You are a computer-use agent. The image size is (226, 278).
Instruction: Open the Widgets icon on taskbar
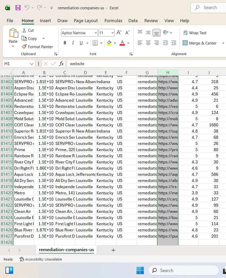pyautogui.click(x=9, y=270)
